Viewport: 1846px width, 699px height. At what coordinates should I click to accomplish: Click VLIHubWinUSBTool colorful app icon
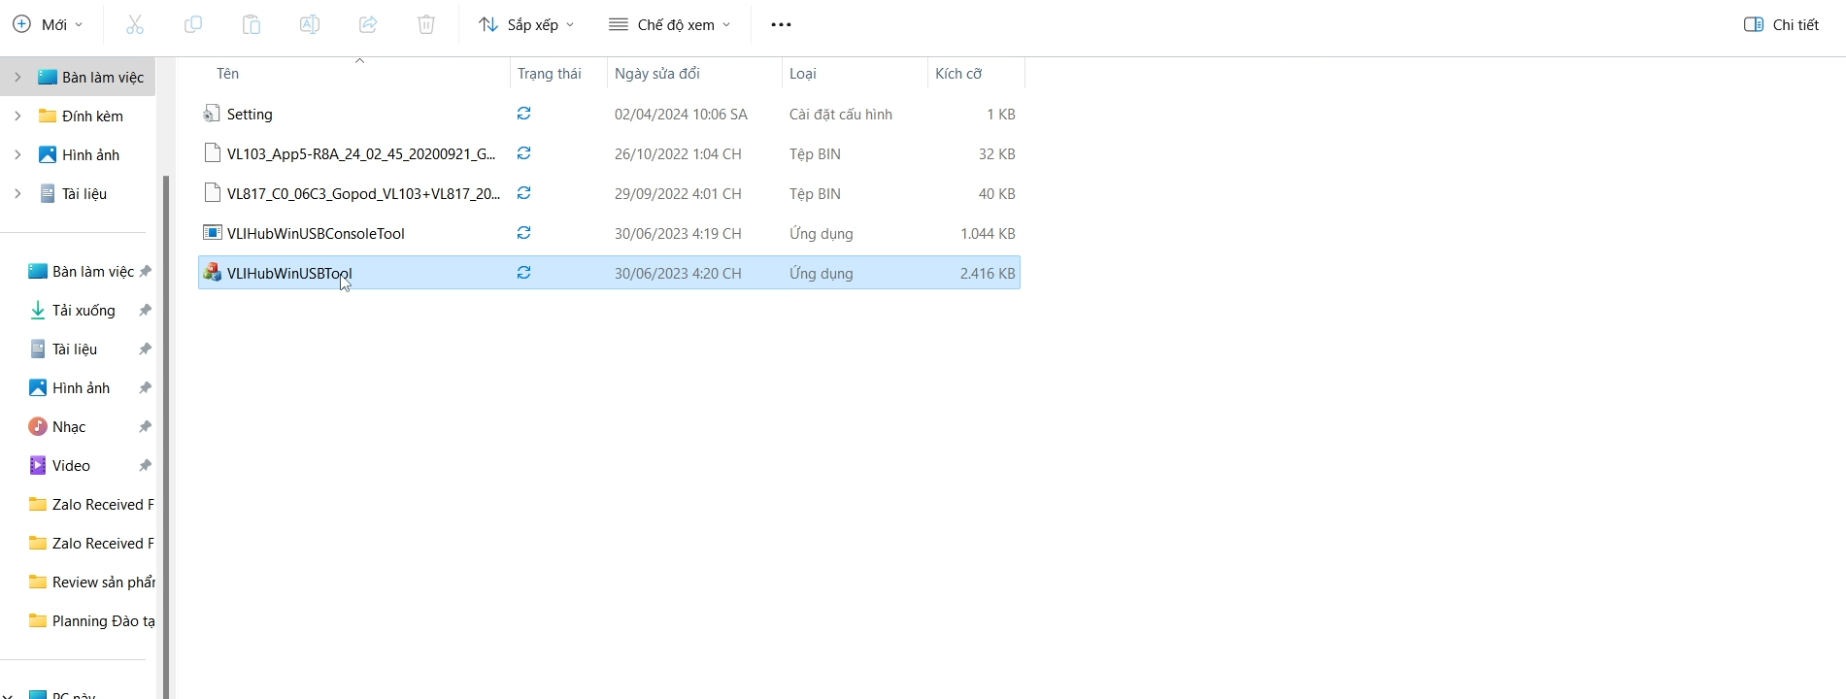click(x=212, y=273)
